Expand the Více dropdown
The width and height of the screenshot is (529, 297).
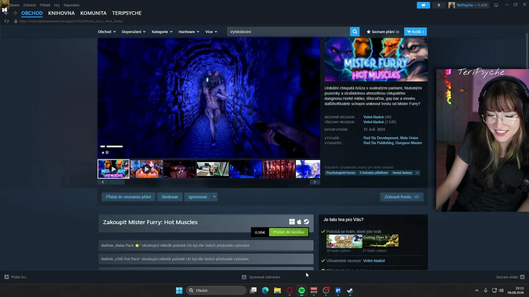coord(211,32)
